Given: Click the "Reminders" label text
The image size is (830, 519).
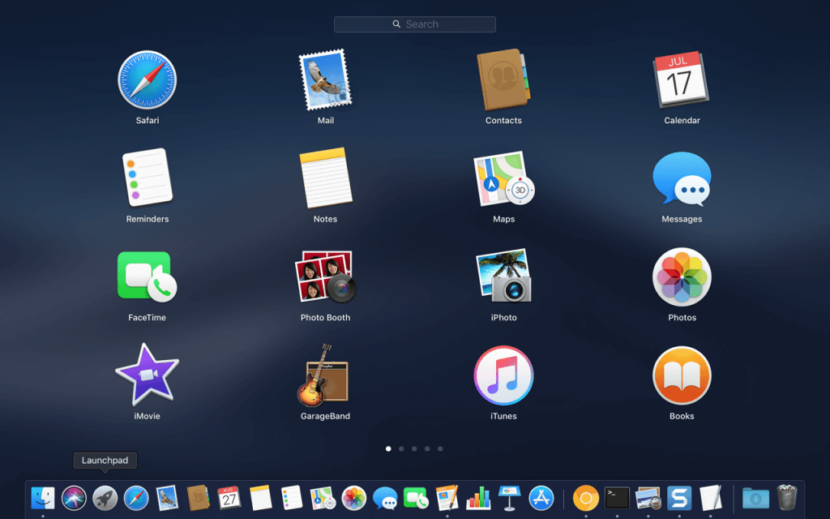Looking at the screenshot, I should [x=148, y=219].
